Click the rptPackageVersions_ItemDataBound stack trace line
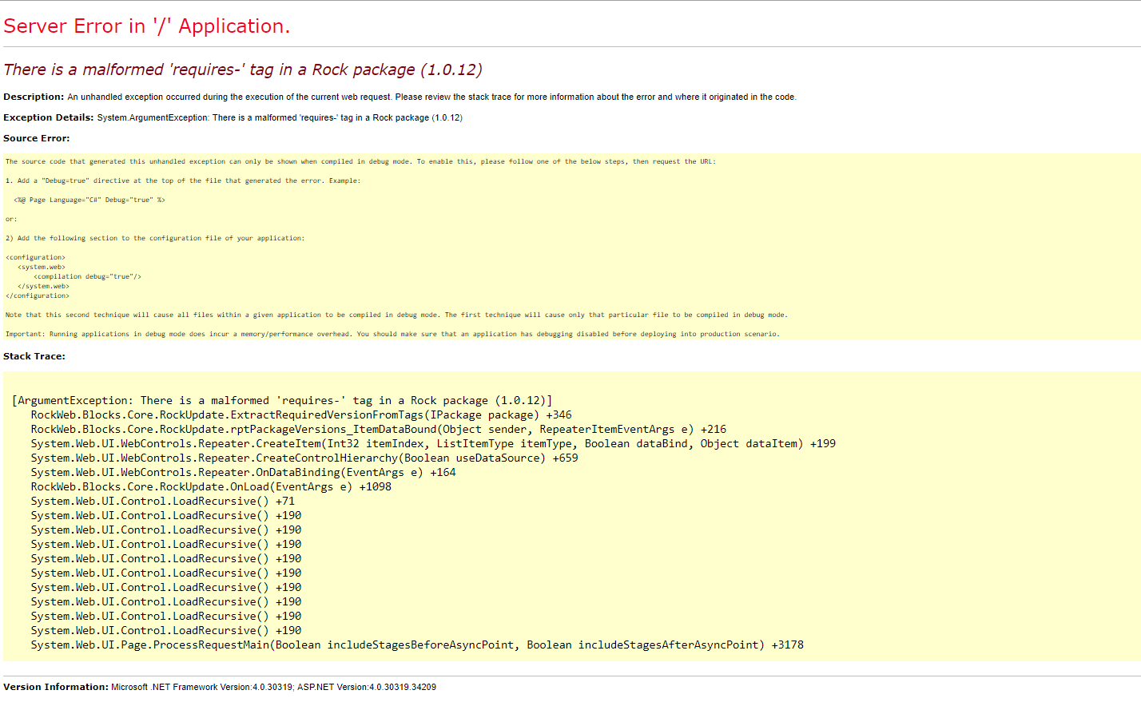Image resolution: width=1141 pixels, height=710 pixels. click(x=378, y=430)
